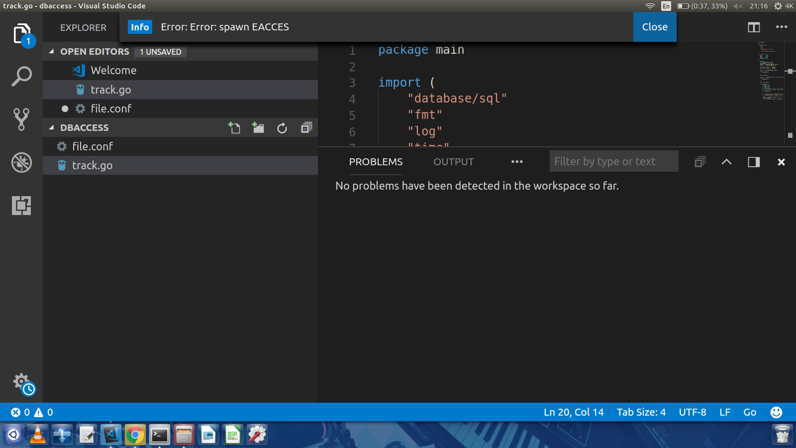The width and height of the screenshot is (796, 448).
Task: Open the text editor from the taskbar
Action: tap(87, 435)
